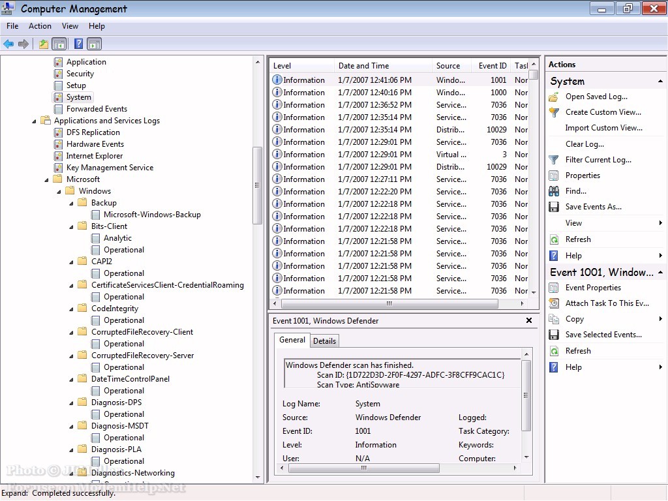Screen dimensions: 668x501
Task: Click the Up one level toolbar icon
Action: coord(44,44)
